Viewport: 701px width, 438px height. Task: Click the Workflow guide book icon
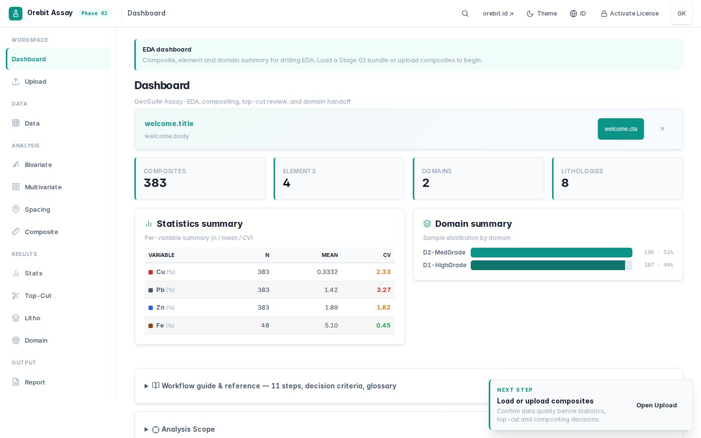pos(156,385)
